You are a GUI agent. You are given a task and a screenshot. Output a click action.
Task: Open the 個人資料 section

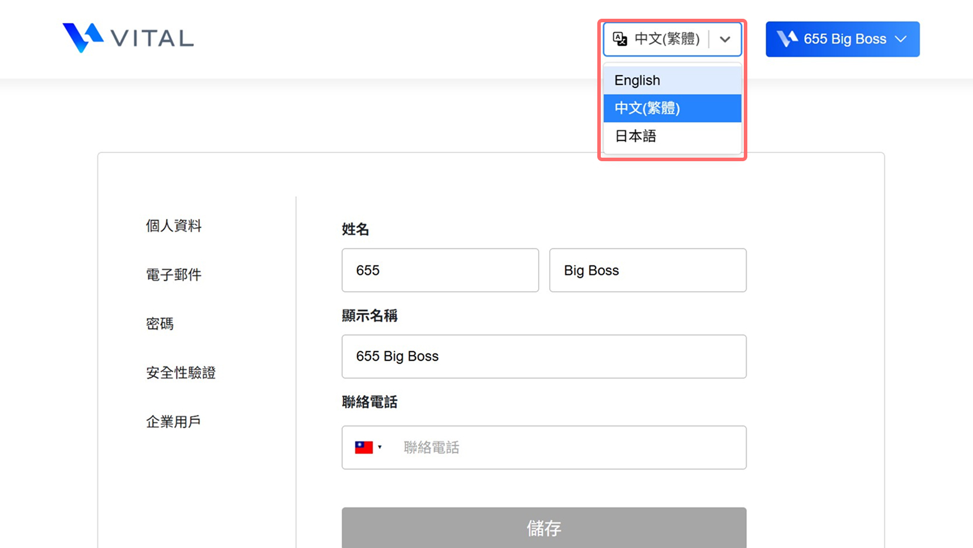(x=173, y=226)
